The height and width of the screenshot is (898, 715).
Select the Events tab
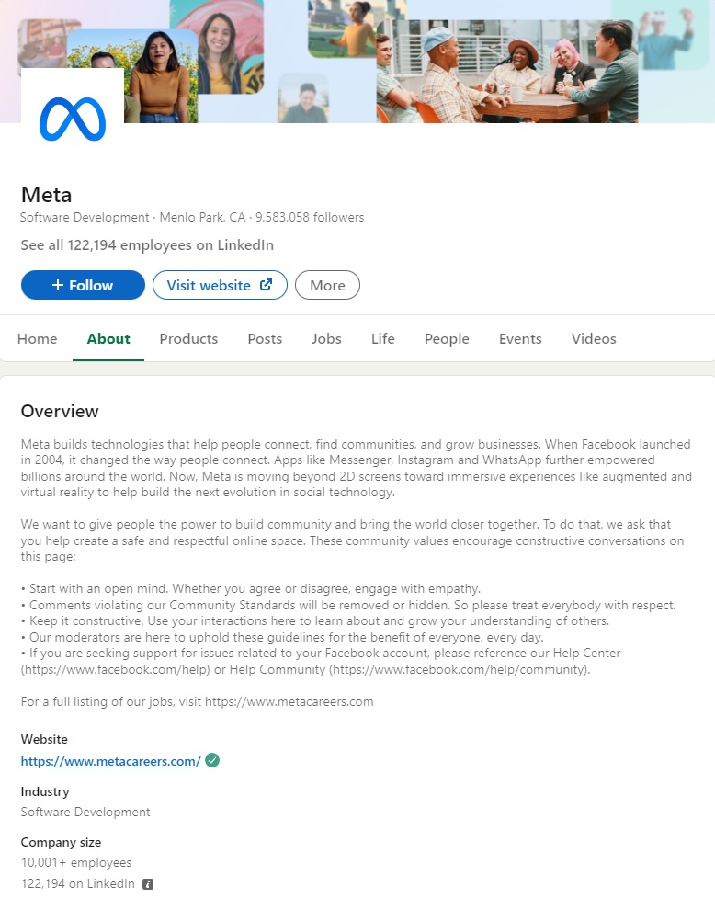[519, 338]
